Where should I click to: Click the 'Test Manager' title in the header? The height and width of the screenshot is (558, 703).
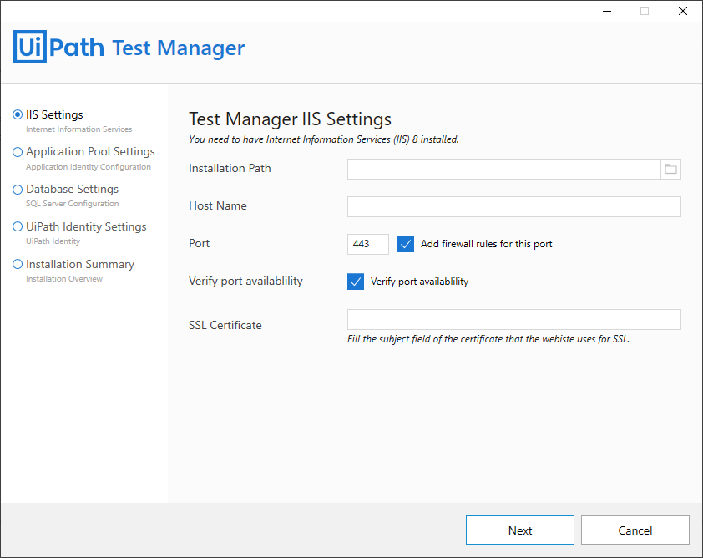coord(179,48)
